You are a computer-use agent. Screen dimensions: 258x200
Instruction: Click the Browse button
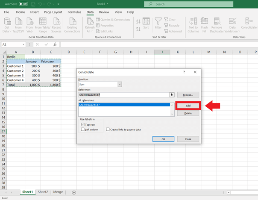(x=188, y=94)
